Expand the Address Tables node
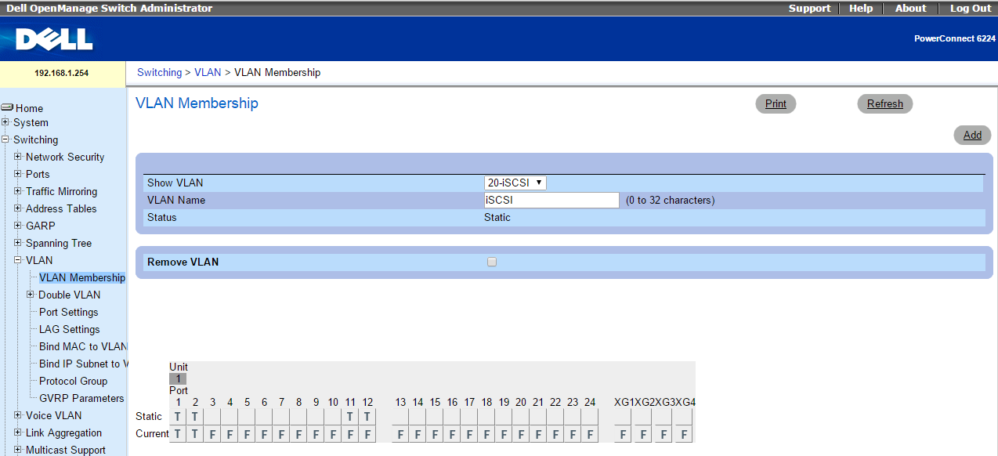This screenshot has width=998, height=456. pyautogui.click(x=18, y=208)
